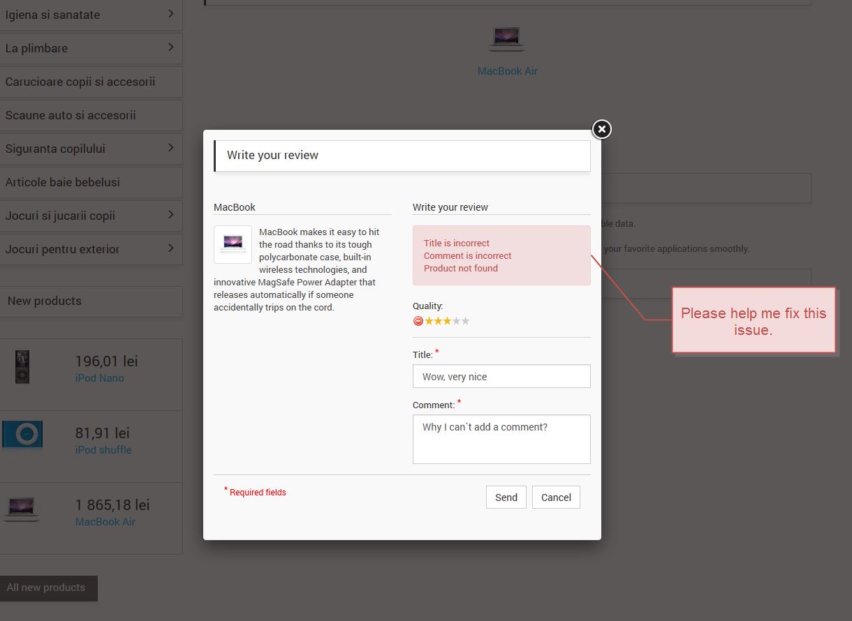Click the 1 865,18 lei price

click(x=112, y=505)
